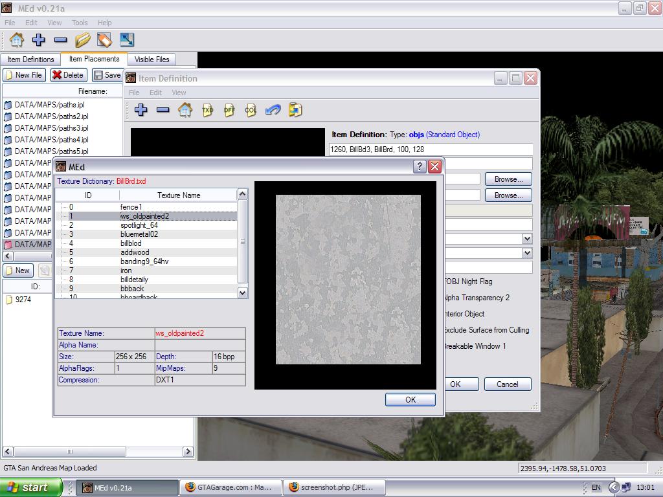Viewport: 663px width, 497px height.
Task: Open the DFF file icon
Action: (x=229, y=110)
